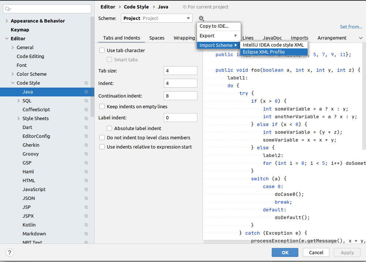Click the Editor breadcrumb
The width and height of the screenshot is (366, 262).
pos(108,7)
